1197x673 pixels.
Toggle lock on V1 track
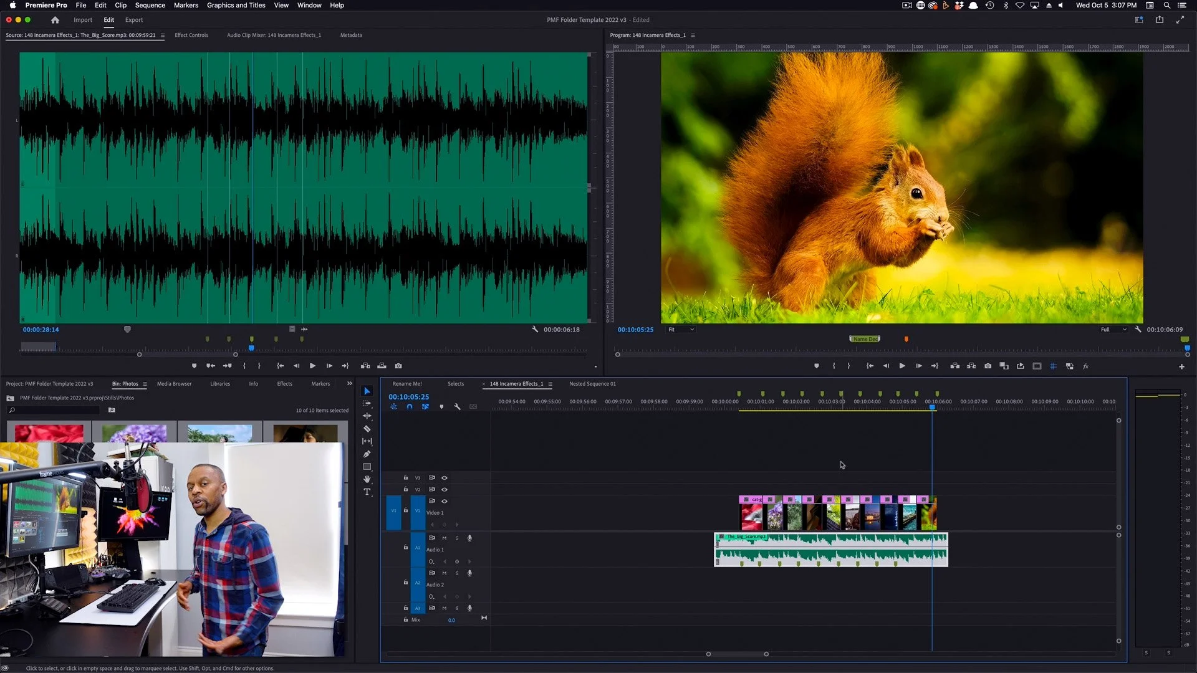point(406,510)
